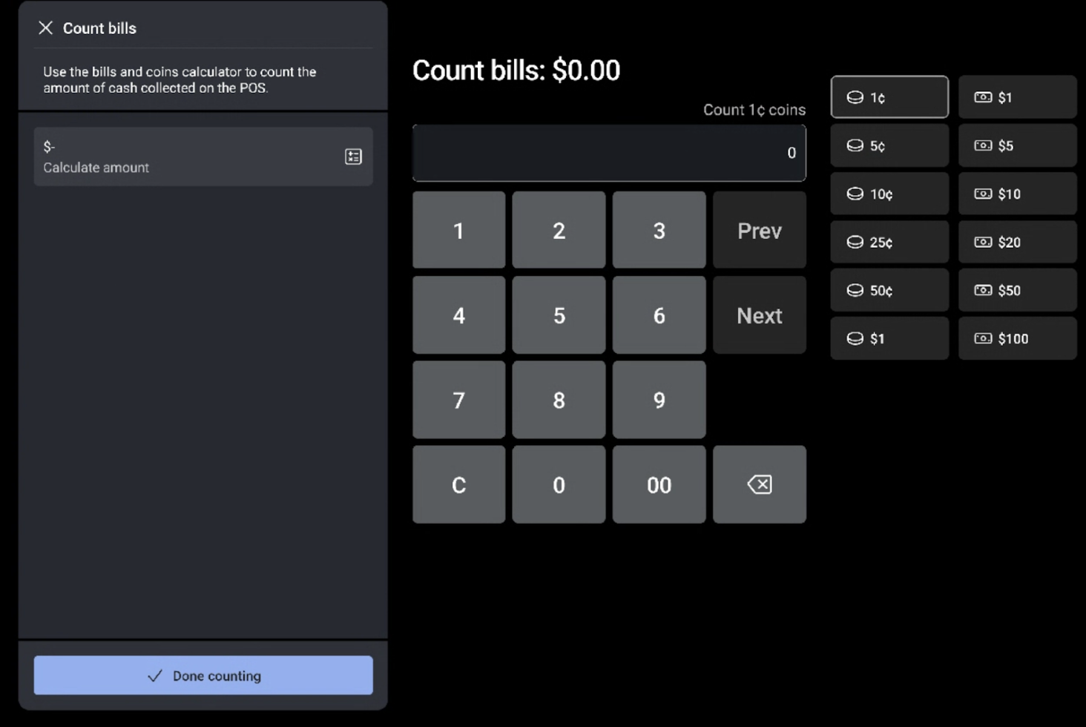The height and width of the screenshot is (727, 1086).
Task: Go back using the Prev button
Action: 759,231
